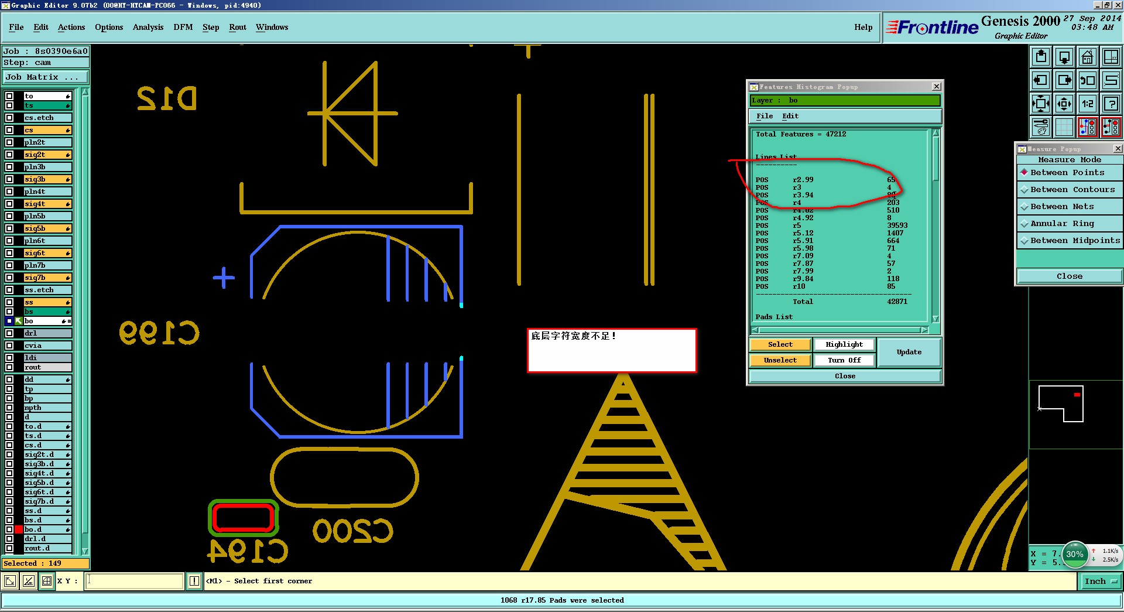Toggle the checkbox for layer pln2t
This screenshot has height=612, width=1124.
point(9,142)
